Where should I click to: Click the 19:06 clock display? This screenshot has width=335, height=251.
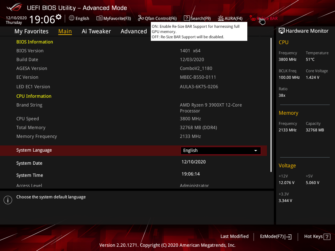[42, 19]
